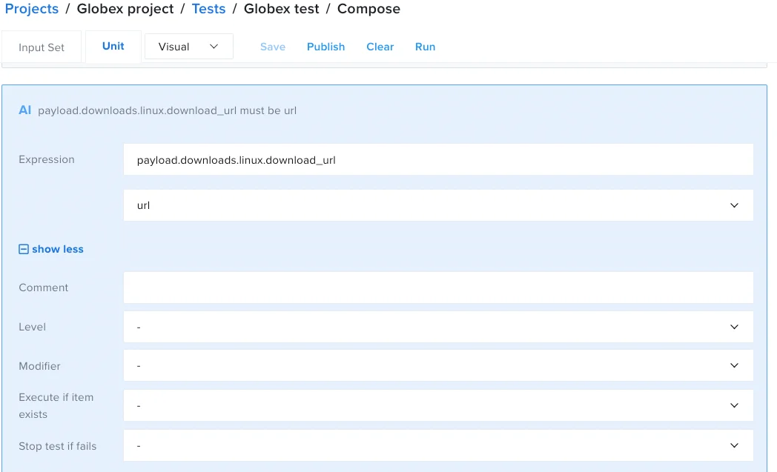Open the Level dropdown
Viewport: 777px width, 472px height.
tap(437, 327)
